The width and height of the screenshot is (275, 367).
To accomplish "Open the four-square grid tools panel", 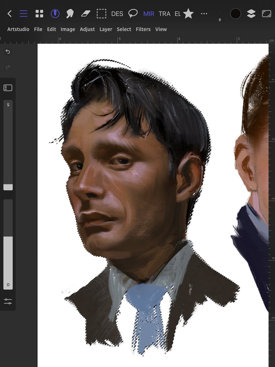I will (39, 13).
